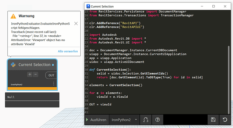Add an input port with the plus button
This screenshot has height=128, width=233.
pos(30,74)
